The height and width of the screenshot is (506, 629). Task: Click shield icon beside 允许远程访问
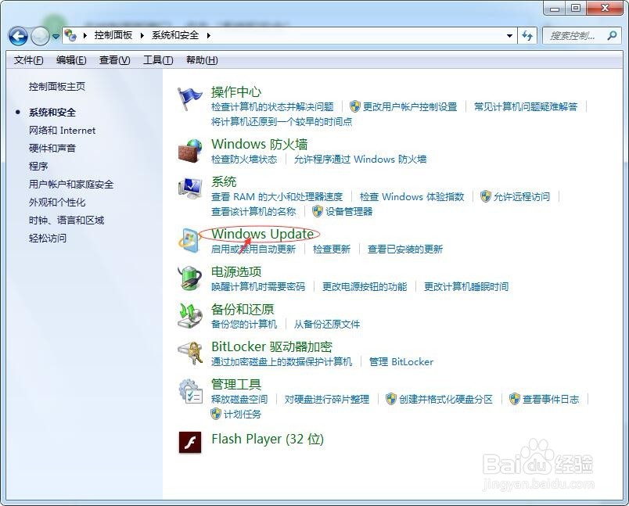coord(485,196)
